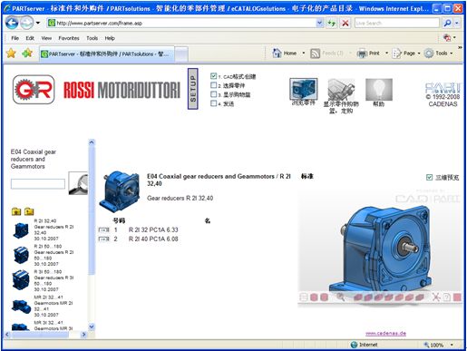This screenshot has height=351, width=467.
Task: Open the Favorites menu
Action: 69,38
